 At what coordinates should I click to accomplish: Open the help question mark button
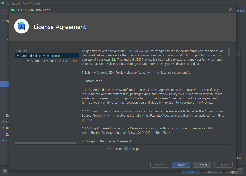click(x=5, y=171)
